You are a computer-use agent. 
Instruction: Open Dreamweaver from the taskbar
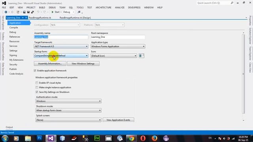click(x=97, y=138)
